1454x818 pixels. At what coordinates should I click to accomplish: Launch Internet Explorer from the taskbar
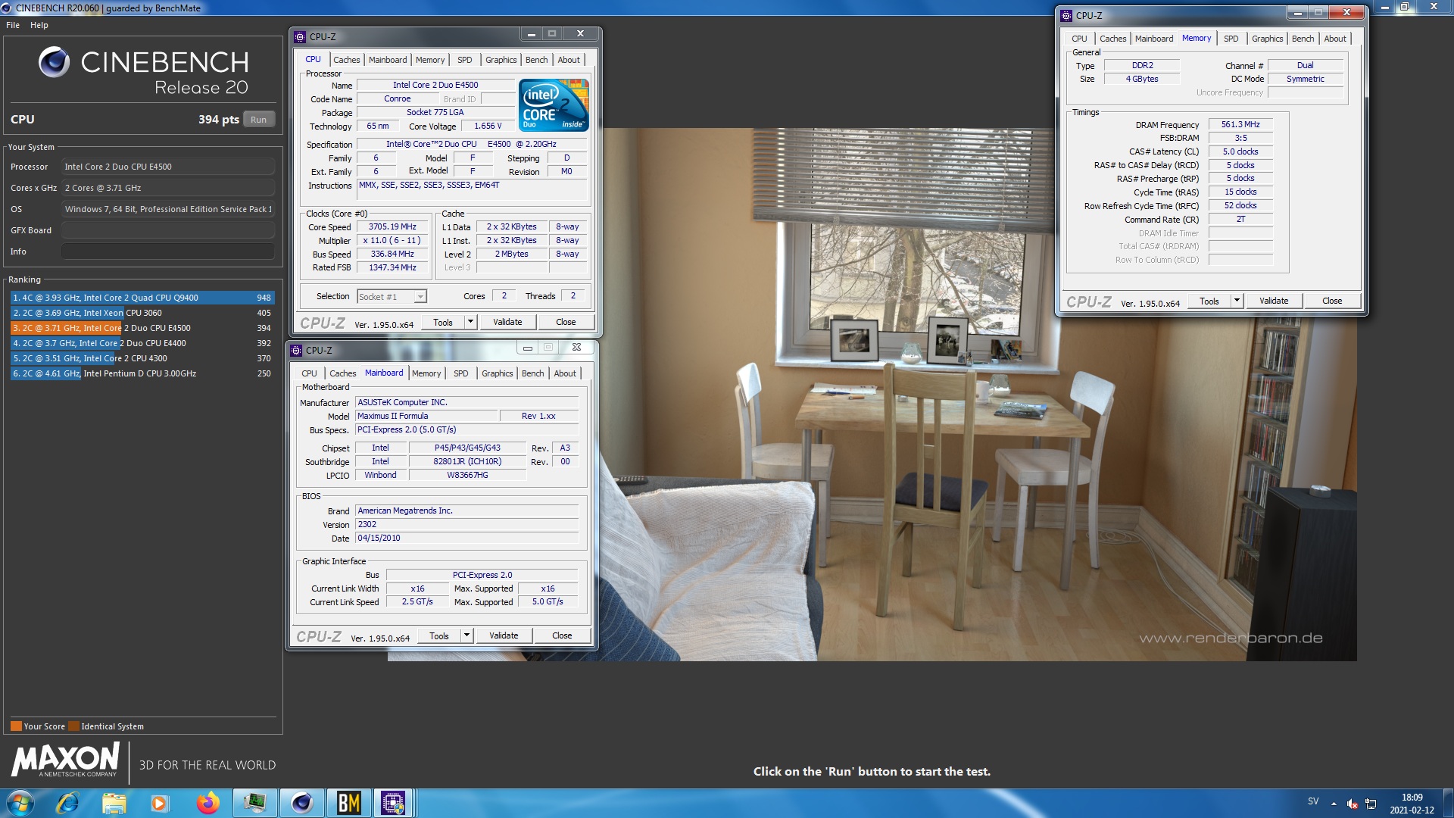point(68,803)
